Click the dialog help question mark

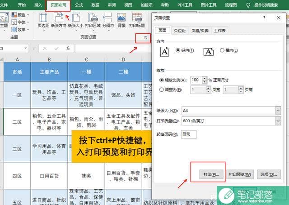(264, 18)
